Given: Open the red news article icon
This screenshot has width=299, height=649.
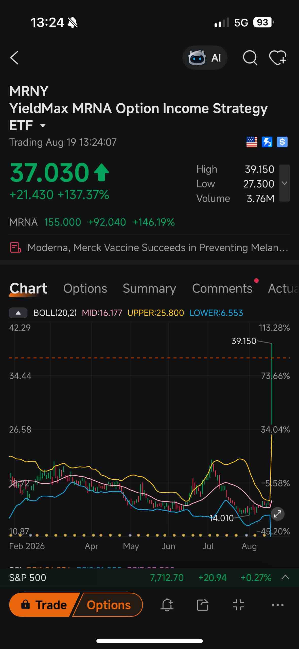Looking at the screenshot, I should pos(15,248).
